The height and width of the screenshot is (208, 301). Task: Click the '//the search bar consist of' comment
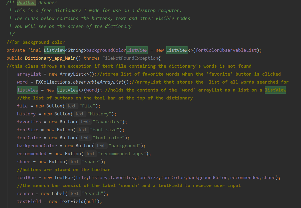(129, 186)
